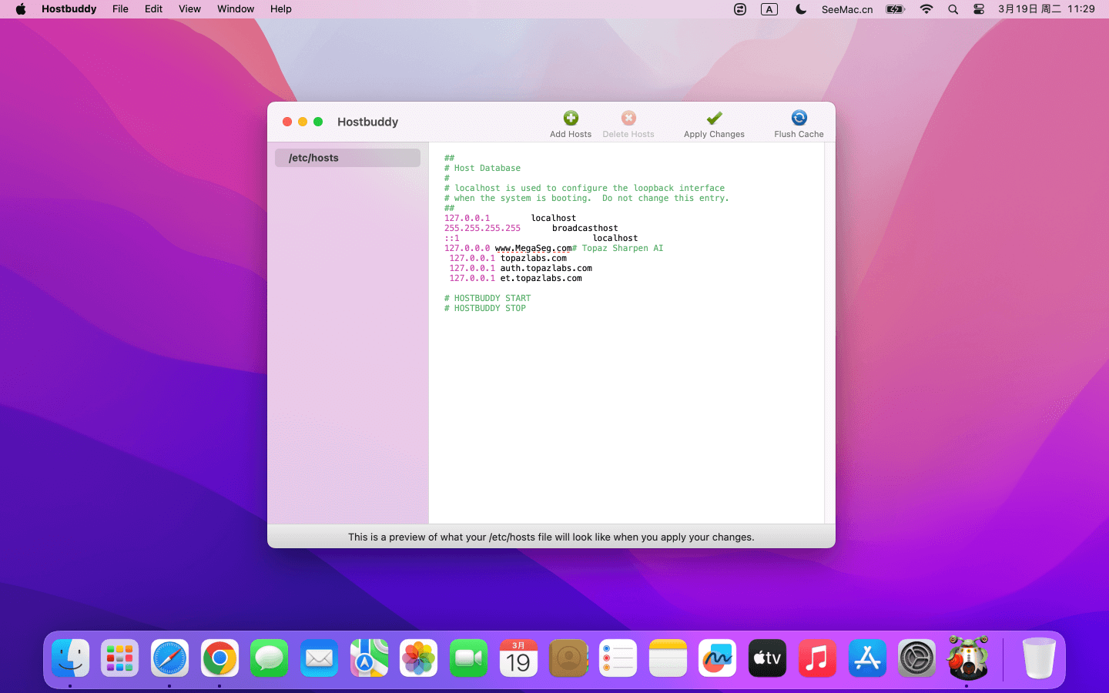1109x693 pixels.
Task: Open Freeform from the Dock
Action: pyautogui.click(x=718, y=658)
